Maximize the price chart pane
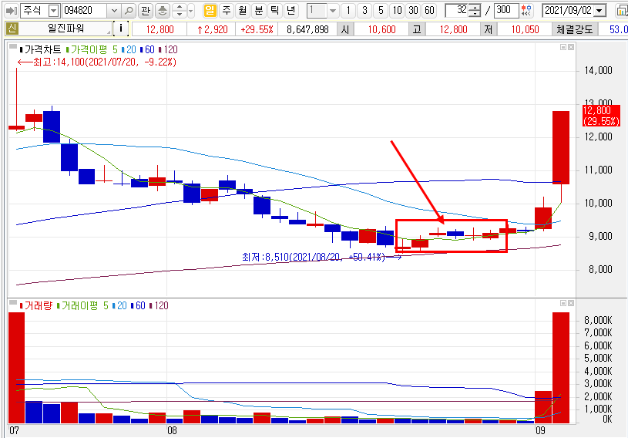This screenshot has height=438, width=628. coord(563,47)
